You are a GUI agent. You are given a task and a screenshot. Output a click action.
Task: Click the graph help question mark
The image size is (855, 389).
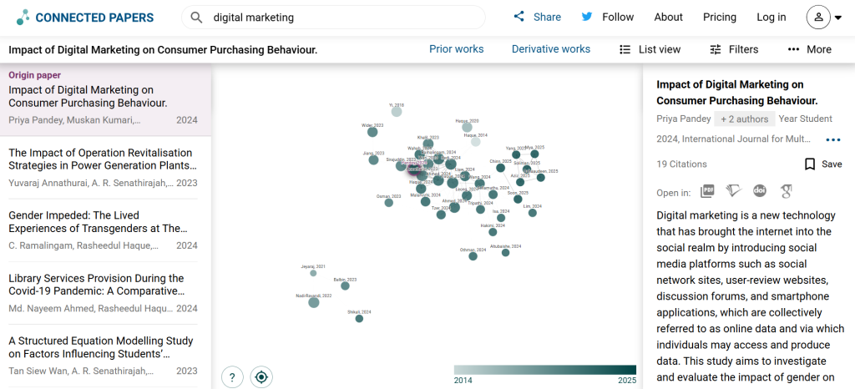232,377
